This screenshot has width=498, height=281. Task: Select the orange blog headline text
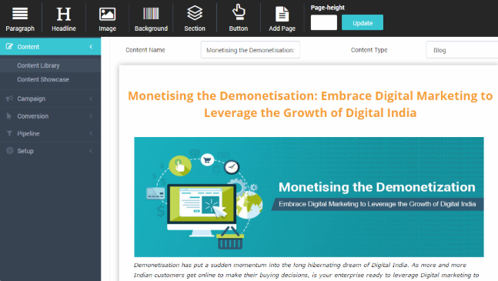point(310,104)
